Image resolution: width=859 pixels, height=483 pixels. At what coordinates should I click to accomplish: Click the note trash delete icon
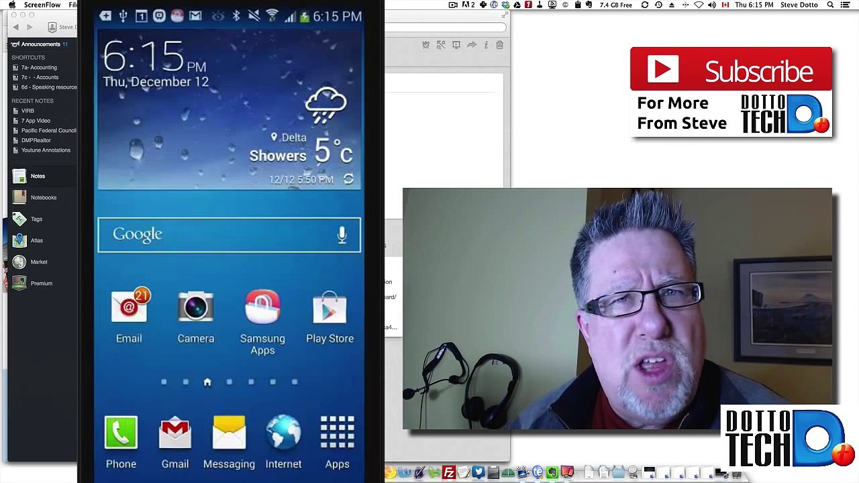[499, 45]
